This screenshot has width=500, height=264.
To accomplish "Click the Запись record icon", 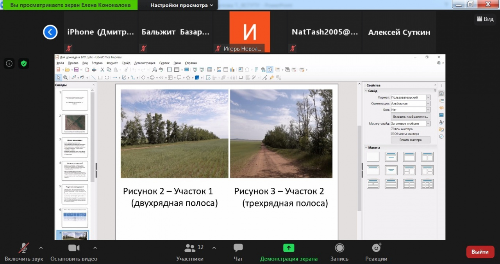I will (340, 248).
